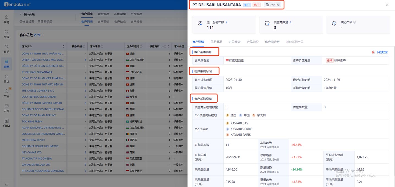Click core product count 4 in ORIENT CAVIAR row

click(85, 60)
